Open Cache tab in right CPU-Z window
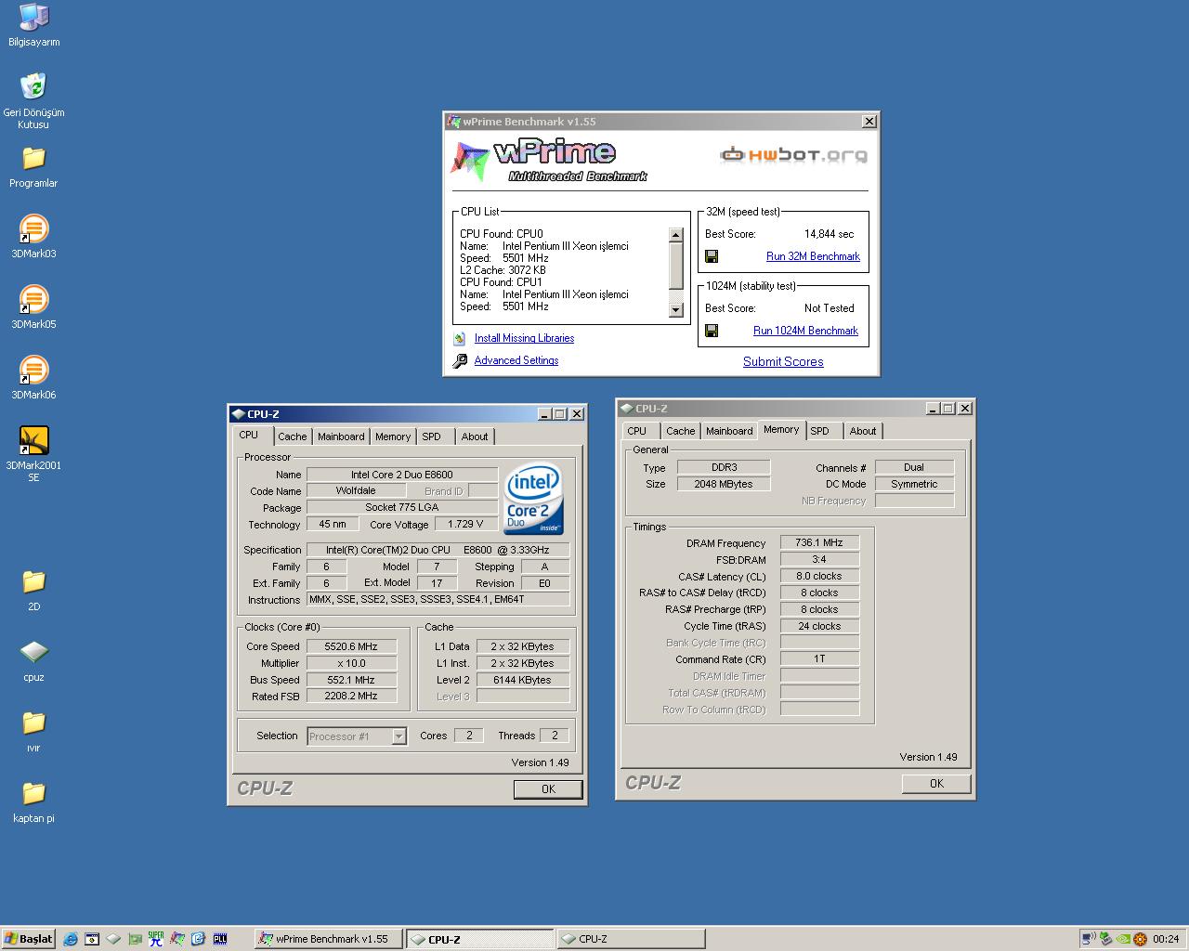 [x=680, y=431]
